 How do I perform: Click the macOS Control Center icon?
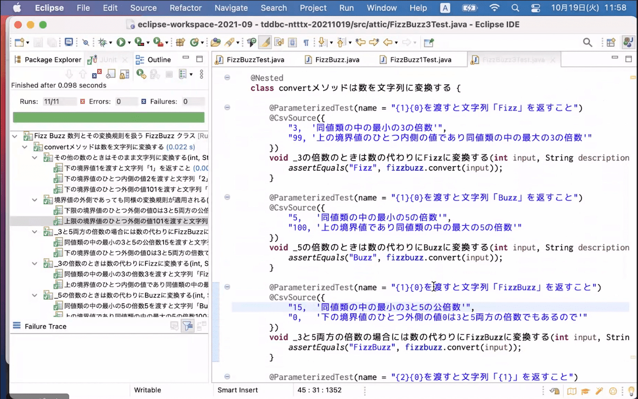[536, 8]
